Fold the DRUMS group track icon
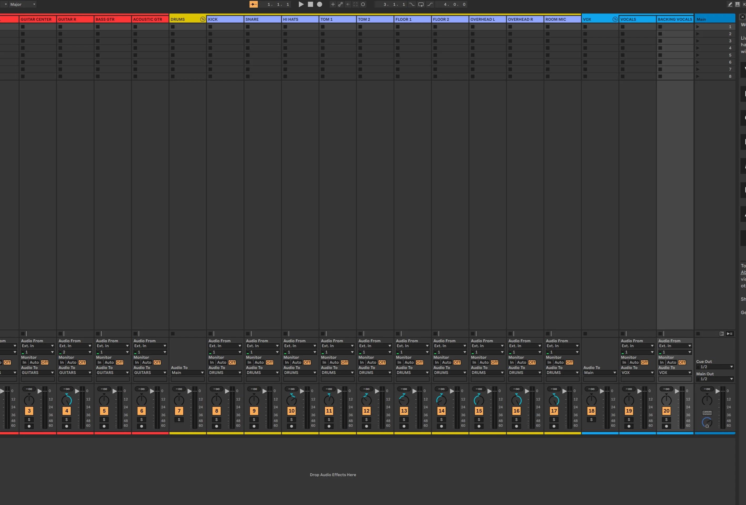 tap(203, 19)
